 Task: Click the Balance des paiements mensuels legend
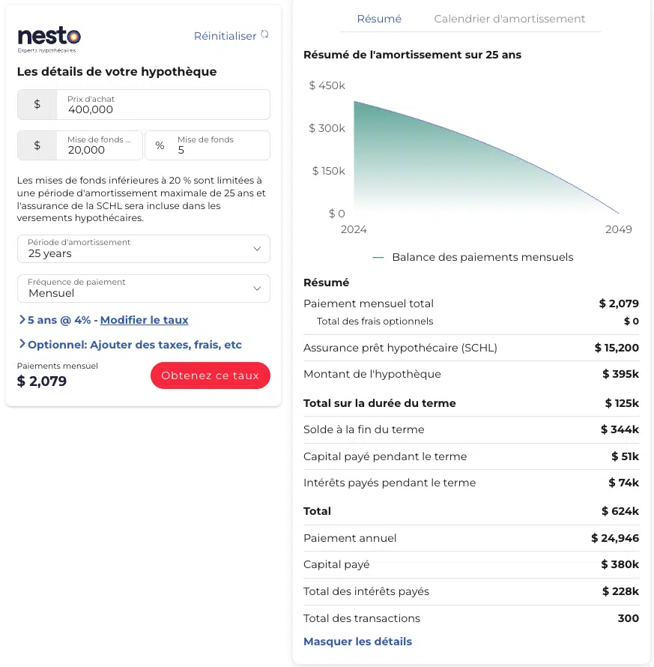(473, 257)
